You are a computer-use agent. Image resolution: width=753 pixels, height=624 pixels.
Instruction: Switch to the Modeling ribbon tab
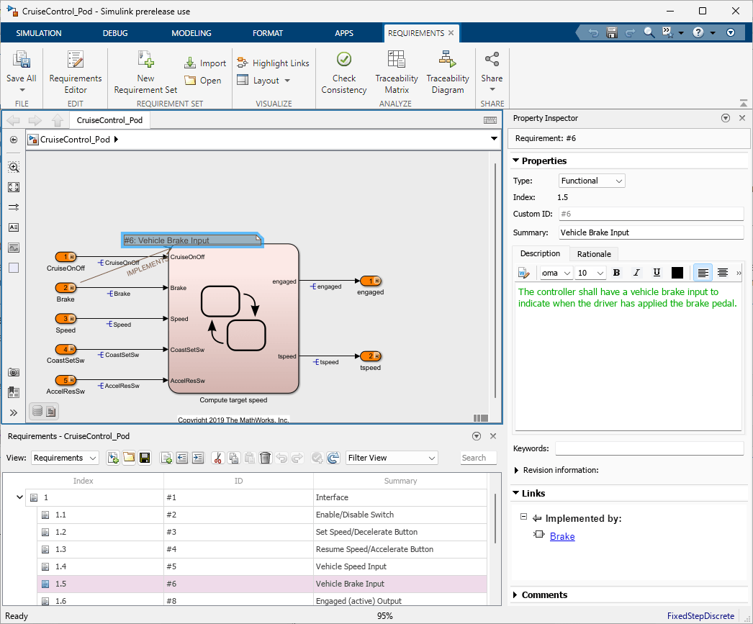click(191, 33)
